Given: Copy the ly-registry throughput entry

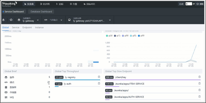Looking at the screenshot, I should click(99, 77).
